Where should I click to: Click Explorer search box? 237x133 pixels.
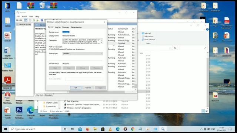click(193, 48)
